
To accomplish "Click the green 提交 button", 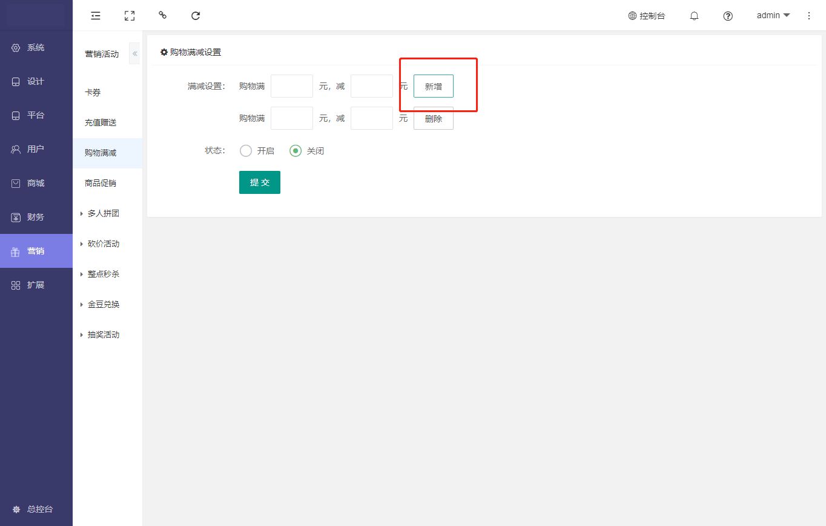I will pos(259,182).
